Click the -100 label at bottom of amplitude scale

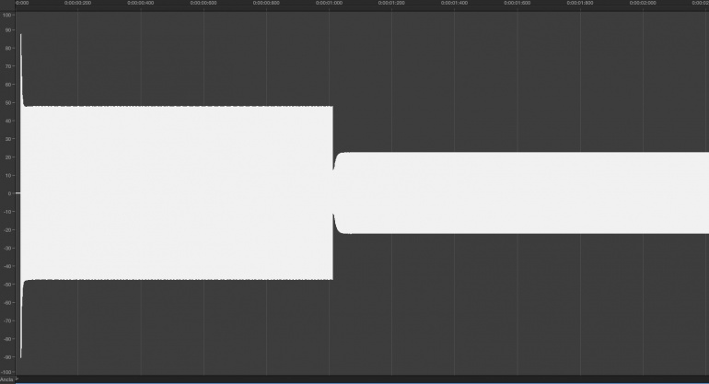tap(6, 372)
